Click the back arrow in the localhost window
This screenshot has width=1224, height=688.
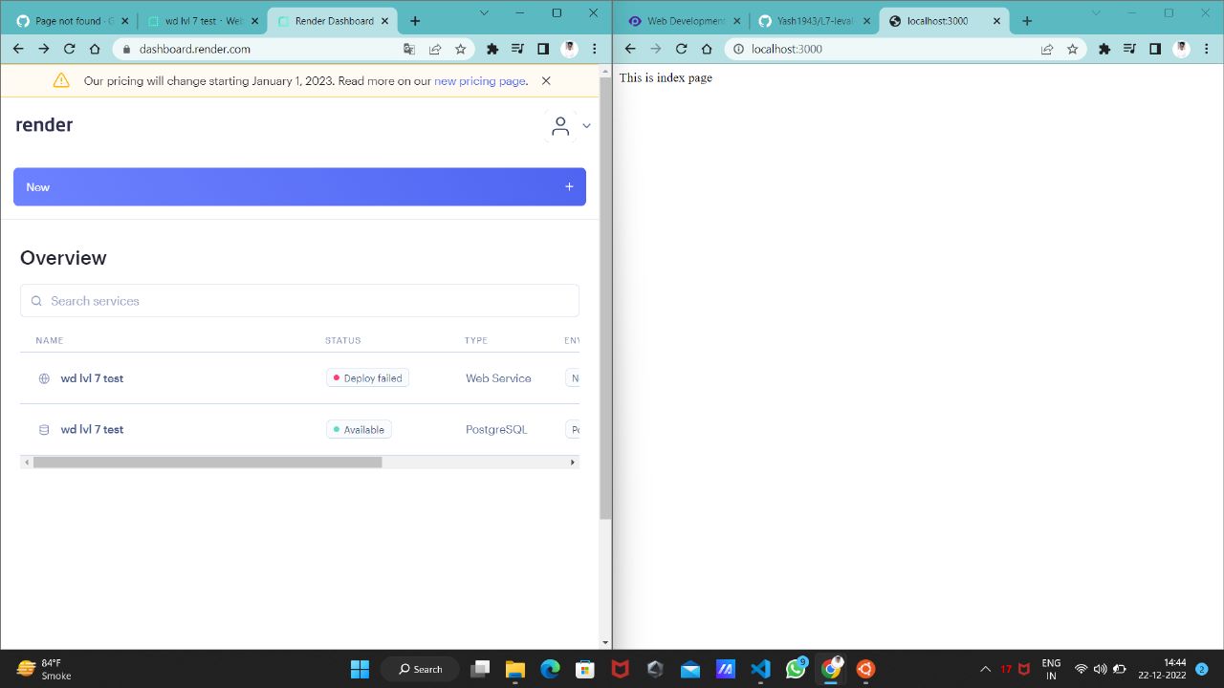click(x=630, y=49)
